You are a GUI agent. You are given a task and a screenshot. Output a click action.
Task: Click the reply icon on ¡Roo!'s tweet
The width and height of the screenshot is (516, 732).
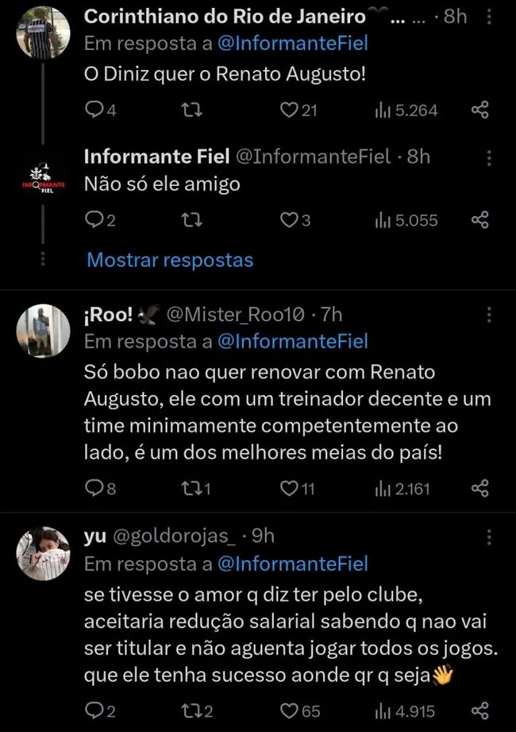click(93, 490)
